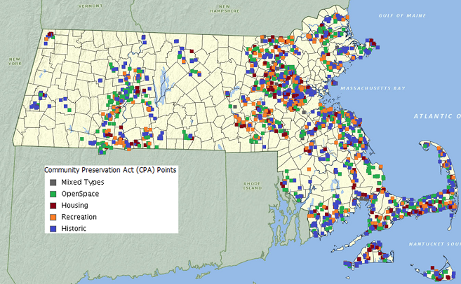Click the Rhode Island state label

click(x=252, y=185)
